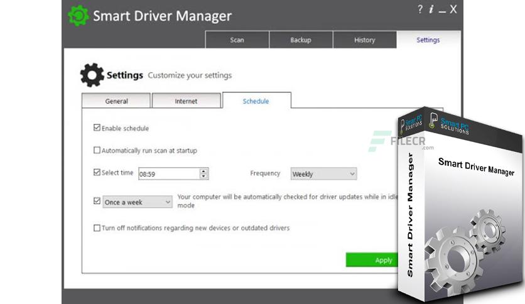Image resolution: width=525 pixels, height=304 pixels.
Task: Check Turn off notifications option
Action: click(97, 228)
